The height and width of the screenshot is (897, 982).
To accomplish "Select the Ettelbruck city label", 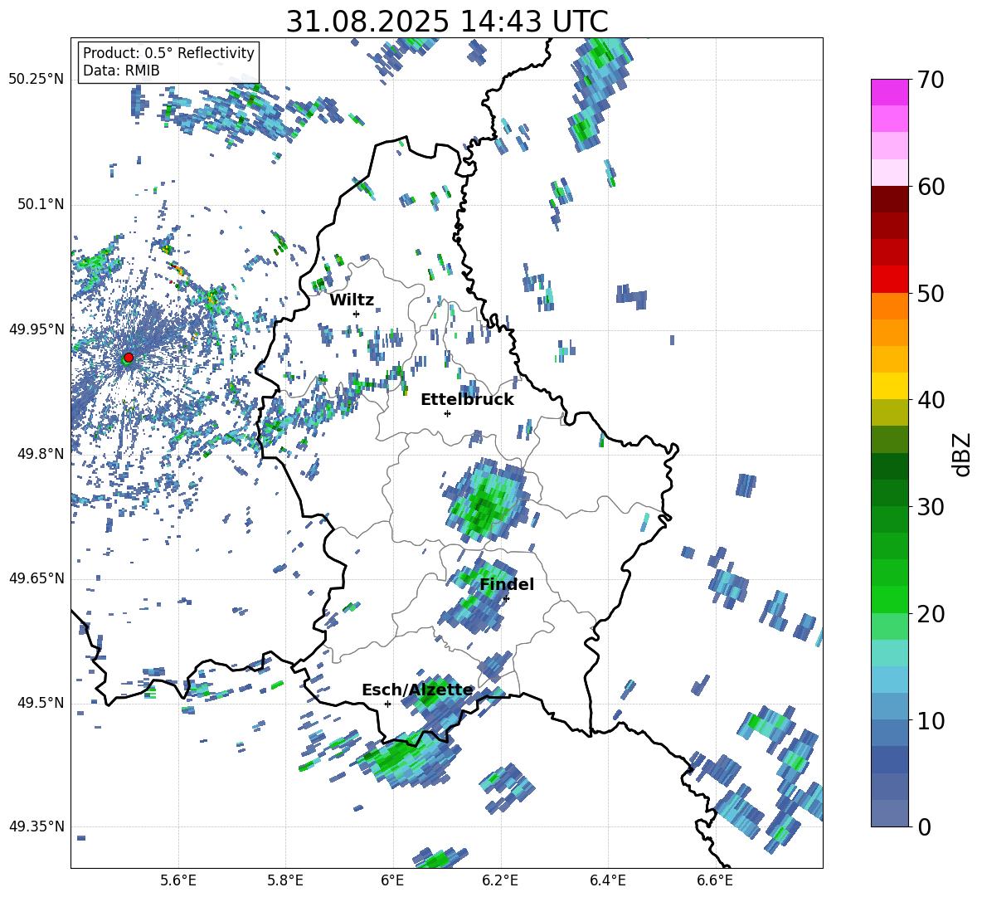I will click(467, 400).
